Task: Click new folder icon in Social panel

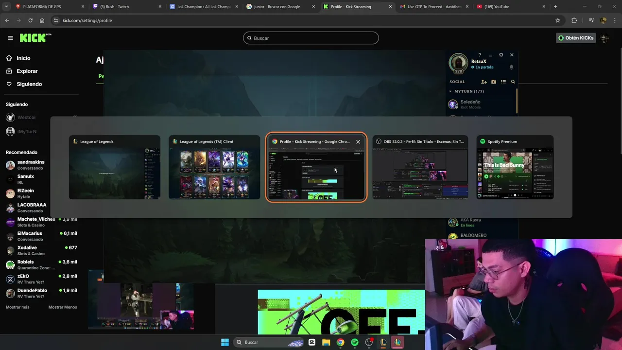Action: [x=494, y=82]
